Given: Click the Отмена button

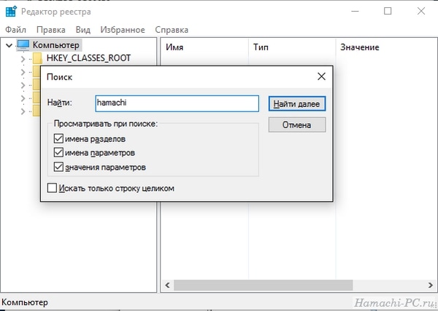Looking at the screenshot, I should click(297, 125).
